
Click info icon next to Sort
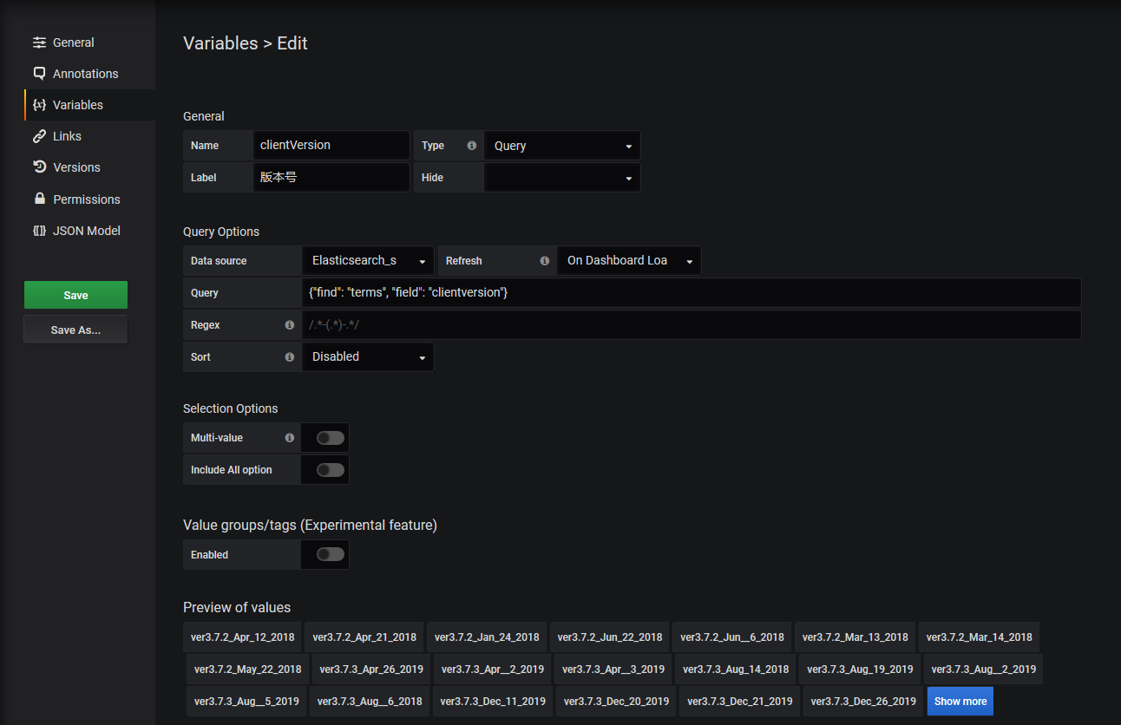(290, 356)
